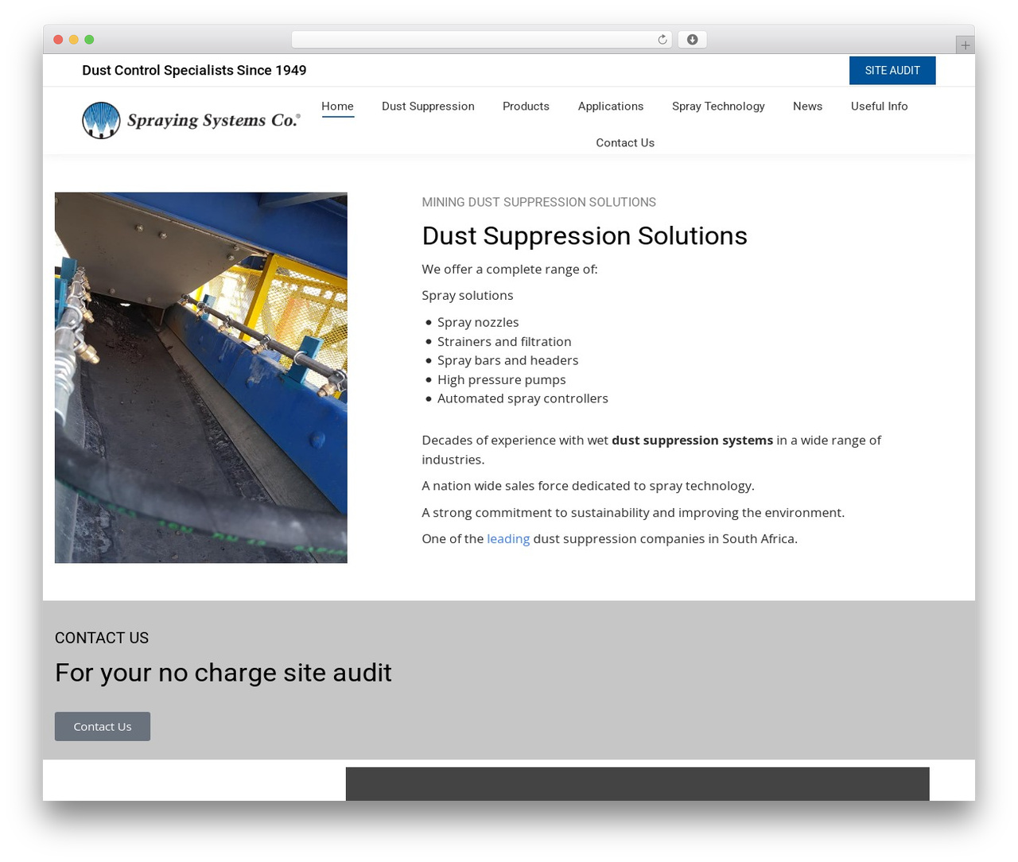Click the 'Spray bars and headers' item
The height and width of the screenshot is (862, 1018).
coord(507,360)
